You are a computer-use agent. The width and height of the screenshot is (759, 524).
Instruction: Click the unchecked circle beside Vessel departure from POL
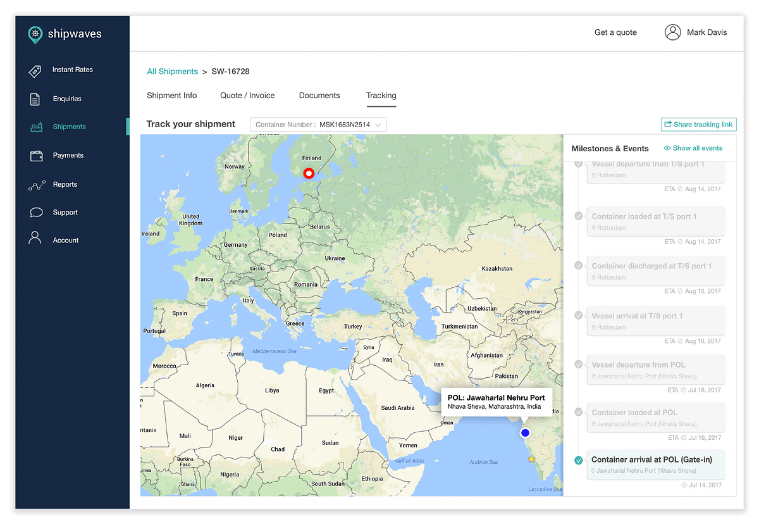pos(578,364)
